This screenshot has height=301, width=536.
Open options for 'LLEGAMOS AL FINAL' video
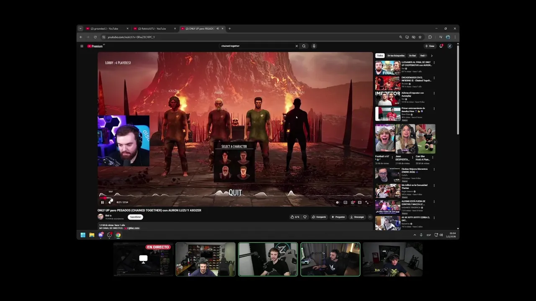click(434, 63)
